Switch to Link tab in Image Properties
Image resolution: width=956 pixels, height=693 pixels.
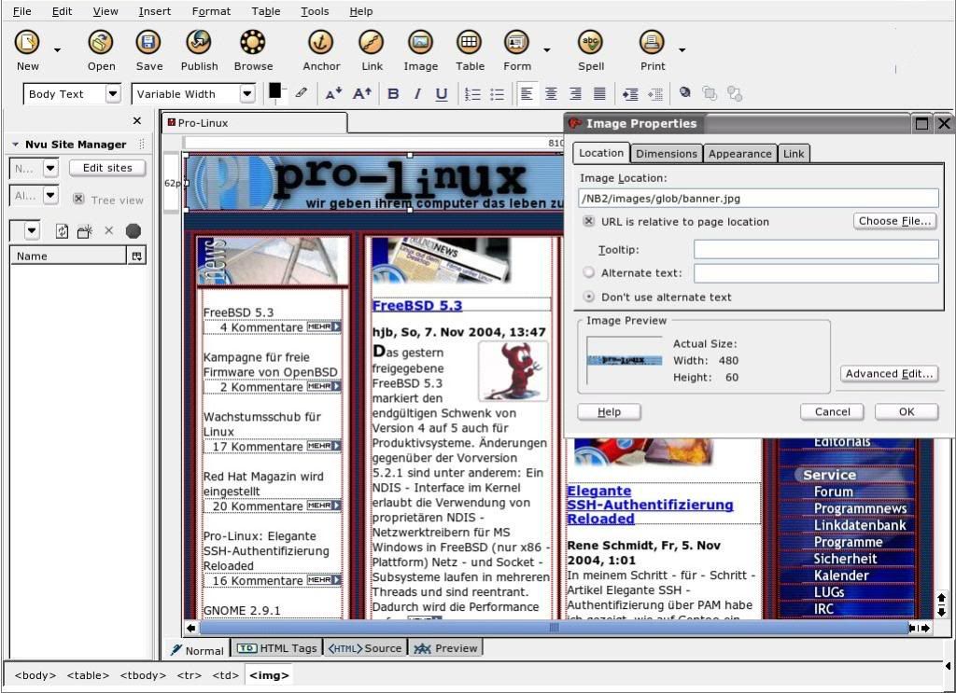794,154
